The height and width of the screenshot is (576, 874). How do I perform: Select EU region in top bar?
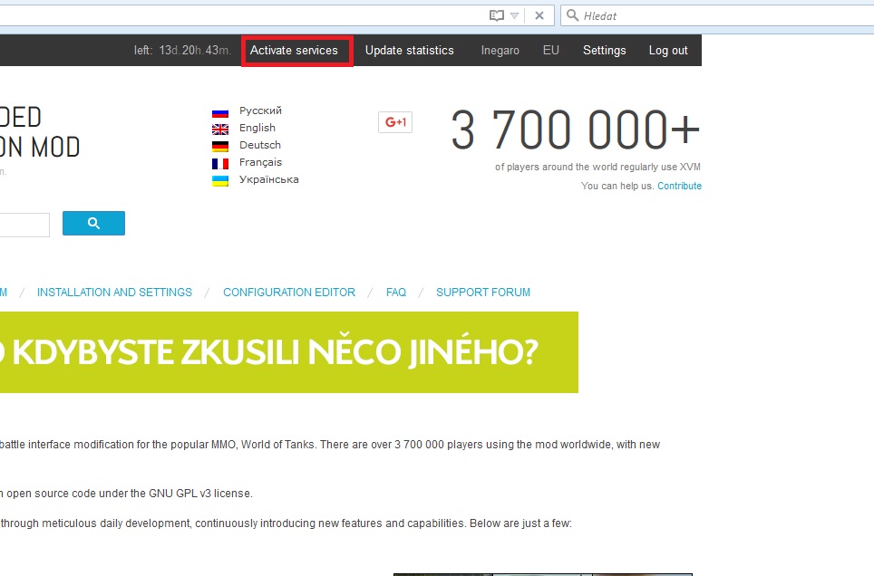(x=550, y=50)
